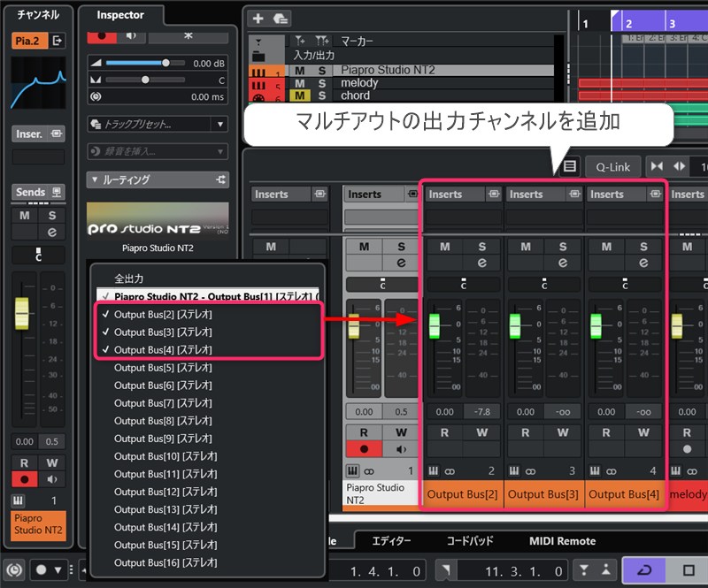Edit channel settings 'e' on Output Bus[4]
Image resolution: width=708 pixels, height=588 pixels.
pyautogui.click(x=643, y=263)
